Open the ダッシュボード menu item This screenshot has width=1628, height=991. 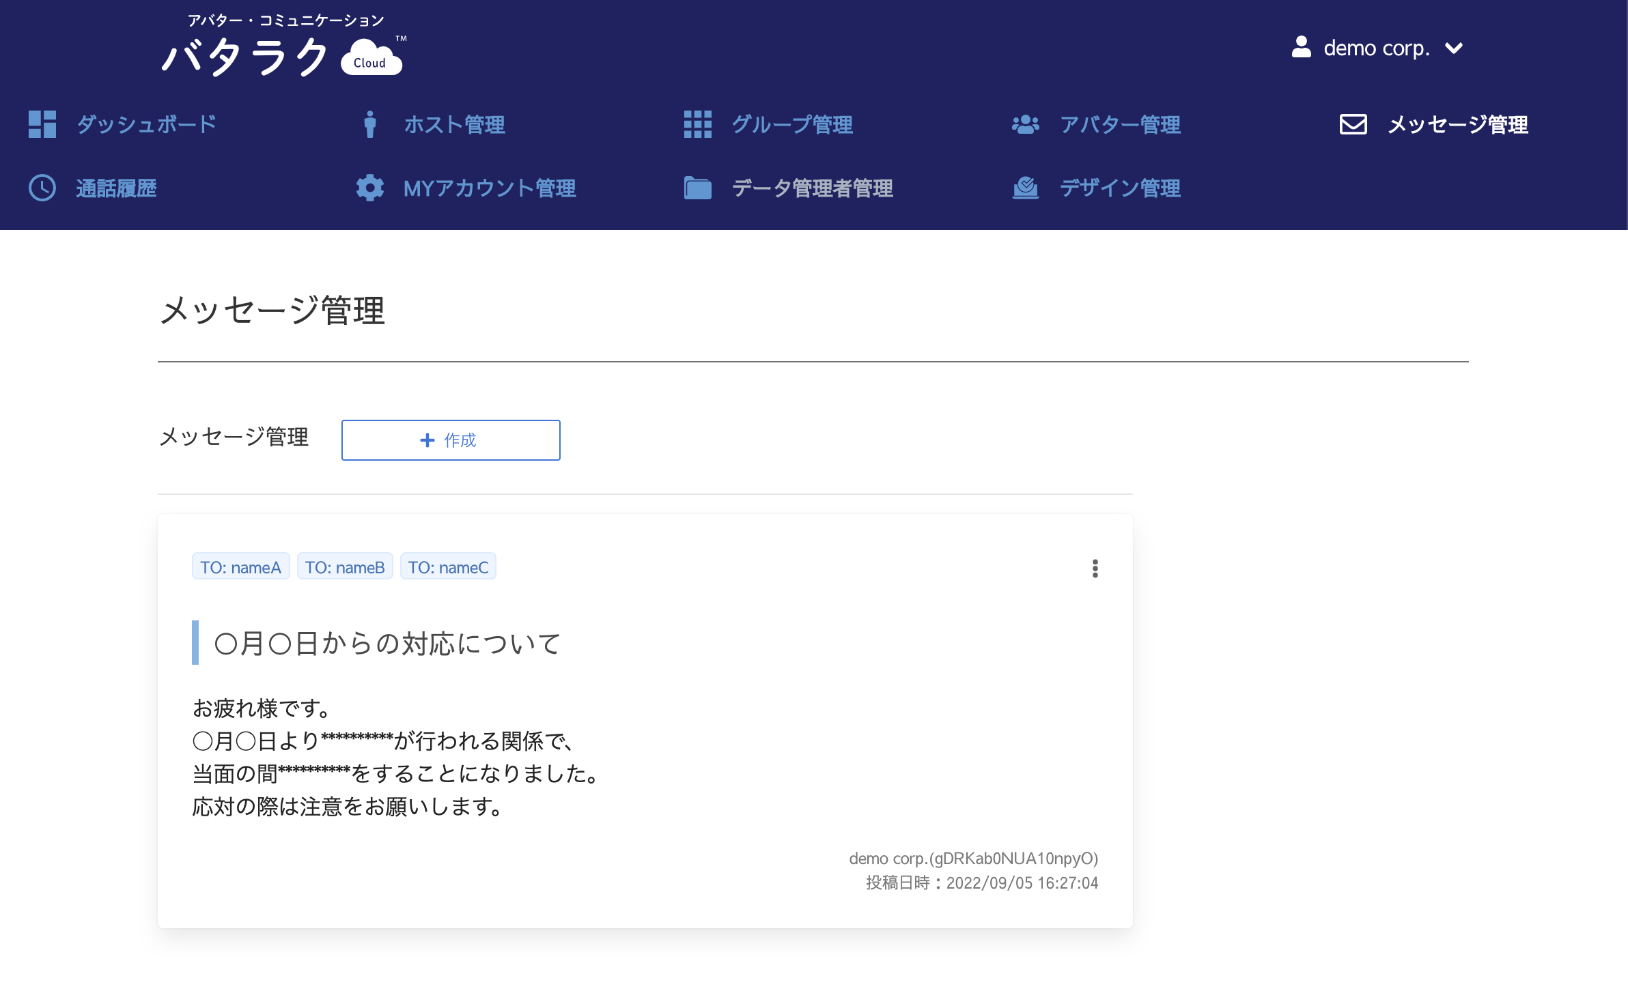pyautogui.click(x=146, y=124)
